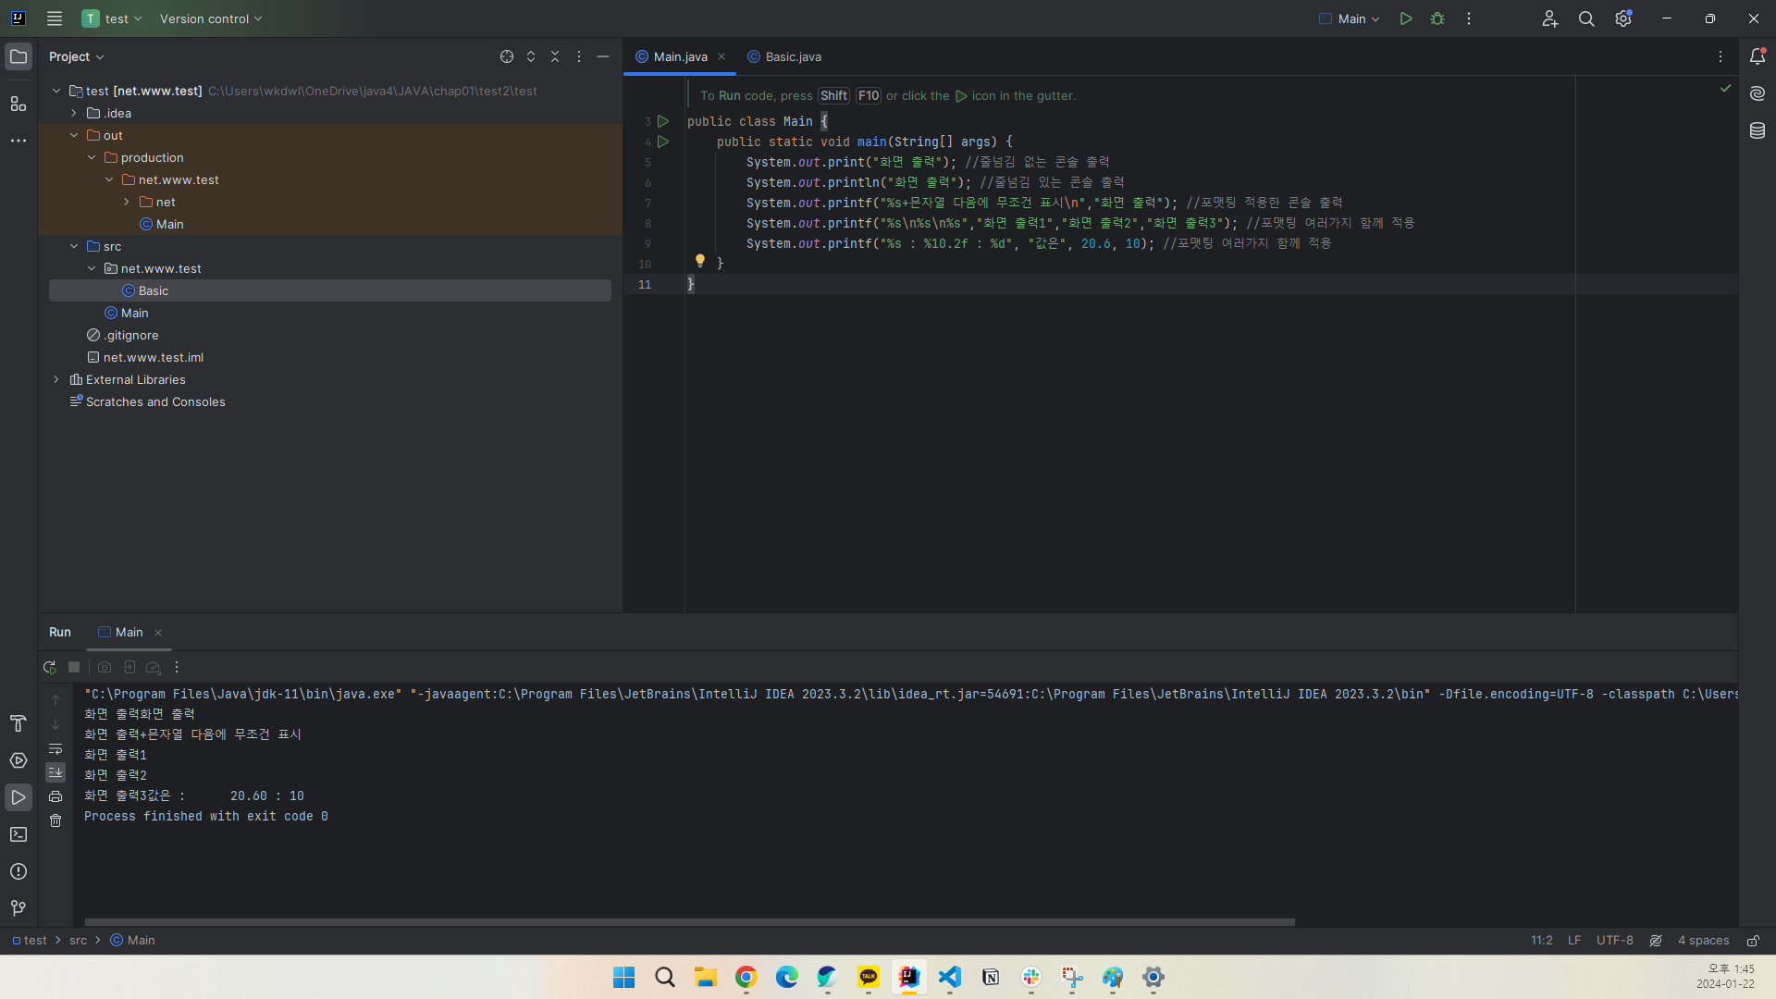Click the Settings/Preferences gear icon
1776x999 pixels.
(x=1623, y=18)
